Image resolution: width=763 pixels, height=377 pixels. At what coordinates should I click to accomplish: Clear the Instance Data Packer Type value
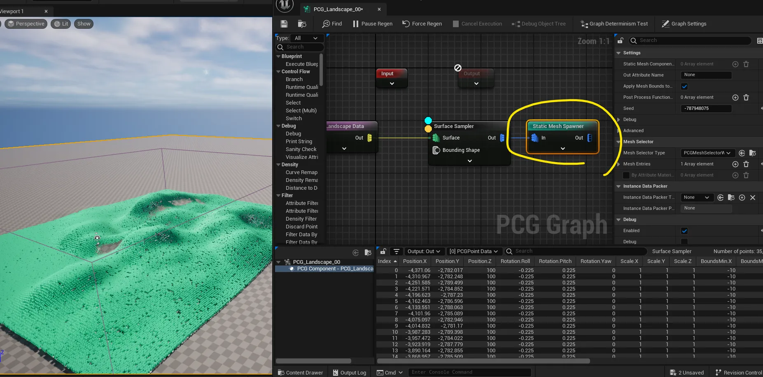[x=753, y=198]
